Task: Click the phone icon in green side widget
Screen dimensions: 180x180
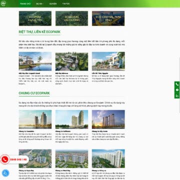Action: tap(177, 84)
